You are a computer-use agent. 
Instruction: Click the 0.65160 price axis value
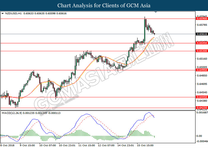tap(202, 59)
